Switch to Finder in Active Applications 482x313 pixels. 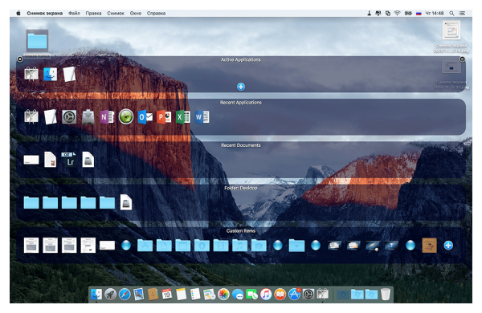[50, 75]
